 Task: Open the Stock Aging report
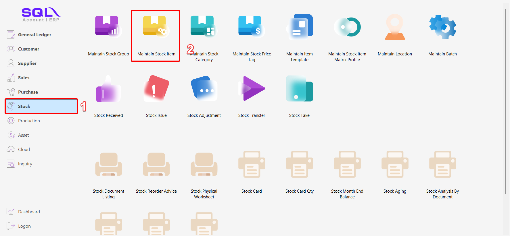395,165
